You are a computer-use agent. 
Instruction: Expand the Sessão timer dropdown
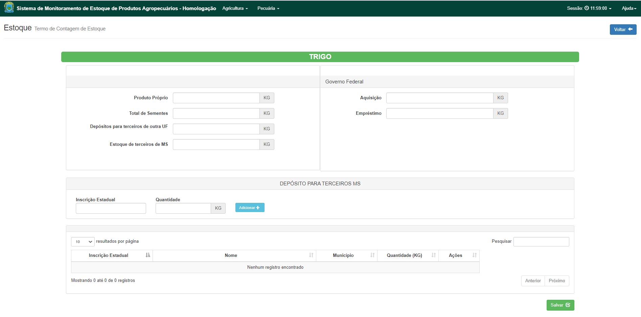click(589, 8)
